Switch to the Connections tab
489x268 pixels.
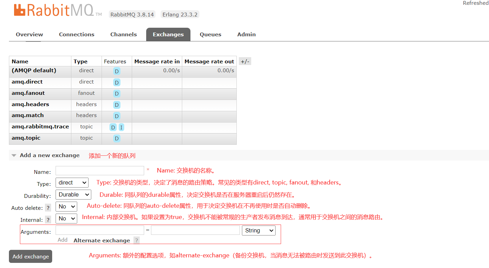(77, 35)
